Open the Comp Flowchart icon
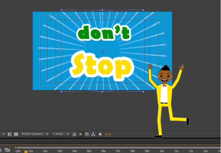Viewport: 221px width, 153px height. (x=93, y=134)
